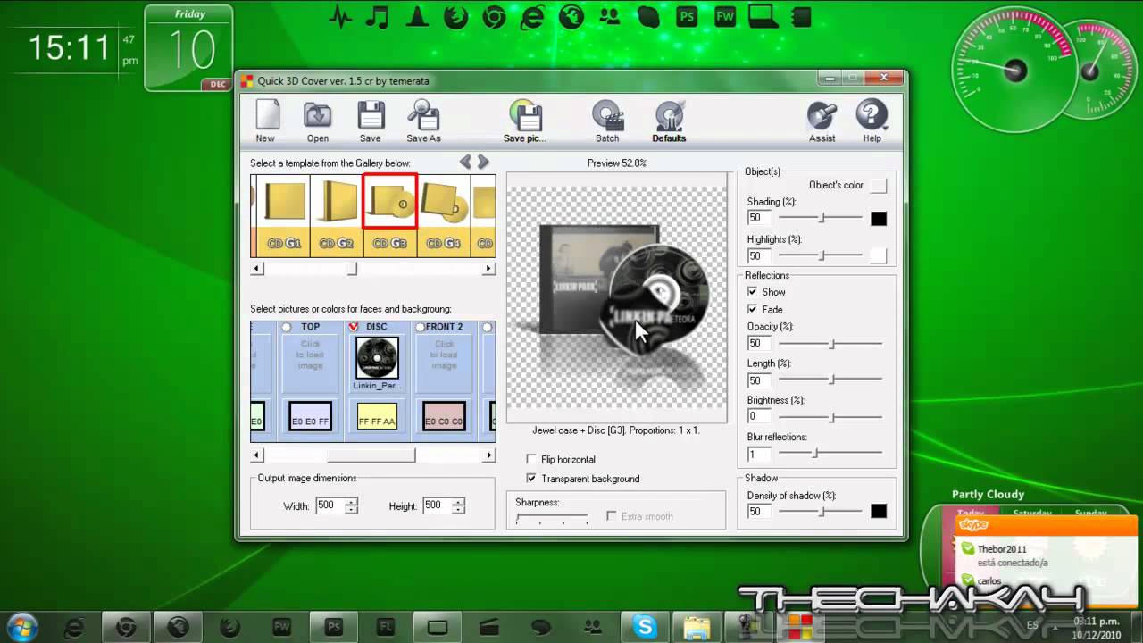Click the Help question mark icon

(x=872, y=115)
